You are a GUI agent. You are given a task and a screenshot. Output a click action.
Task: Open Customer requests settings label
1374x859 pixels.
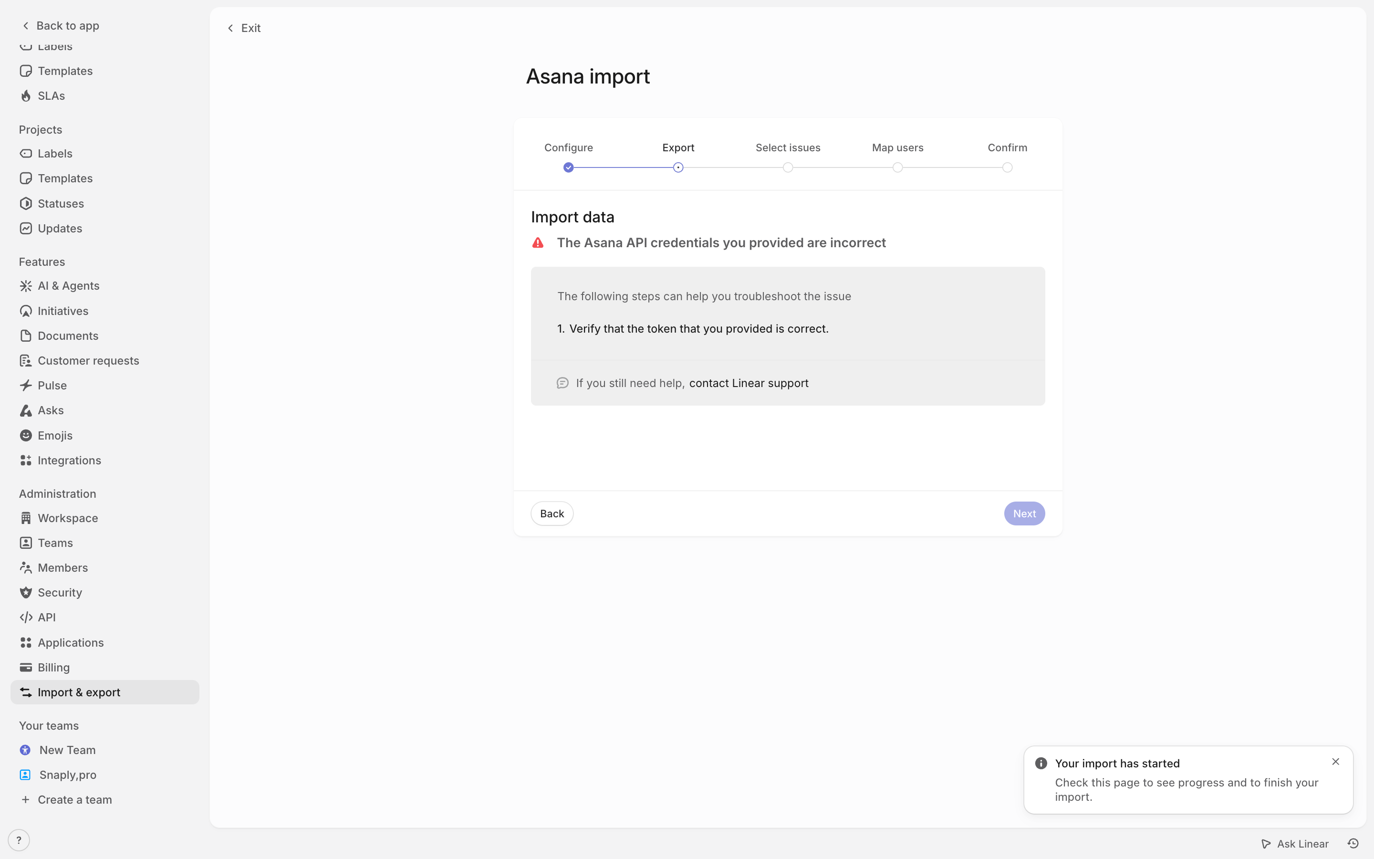pyautogui.click(x=88, y=361)
